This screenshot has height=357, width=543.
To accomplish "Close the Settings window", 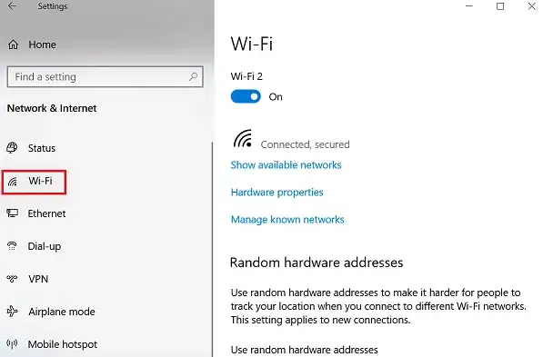I will pos(531,5).
